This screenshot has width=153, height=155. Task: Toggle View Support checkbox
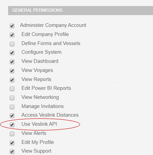(x=12, y=151)
